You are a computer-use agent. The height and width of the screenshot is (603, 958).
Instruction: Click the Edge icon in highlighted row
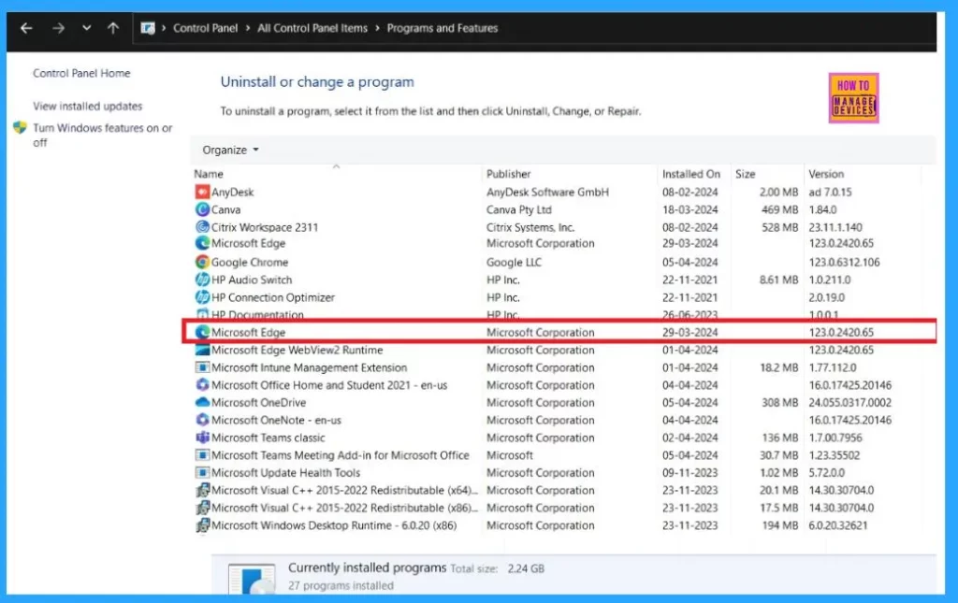pos(202,332)
